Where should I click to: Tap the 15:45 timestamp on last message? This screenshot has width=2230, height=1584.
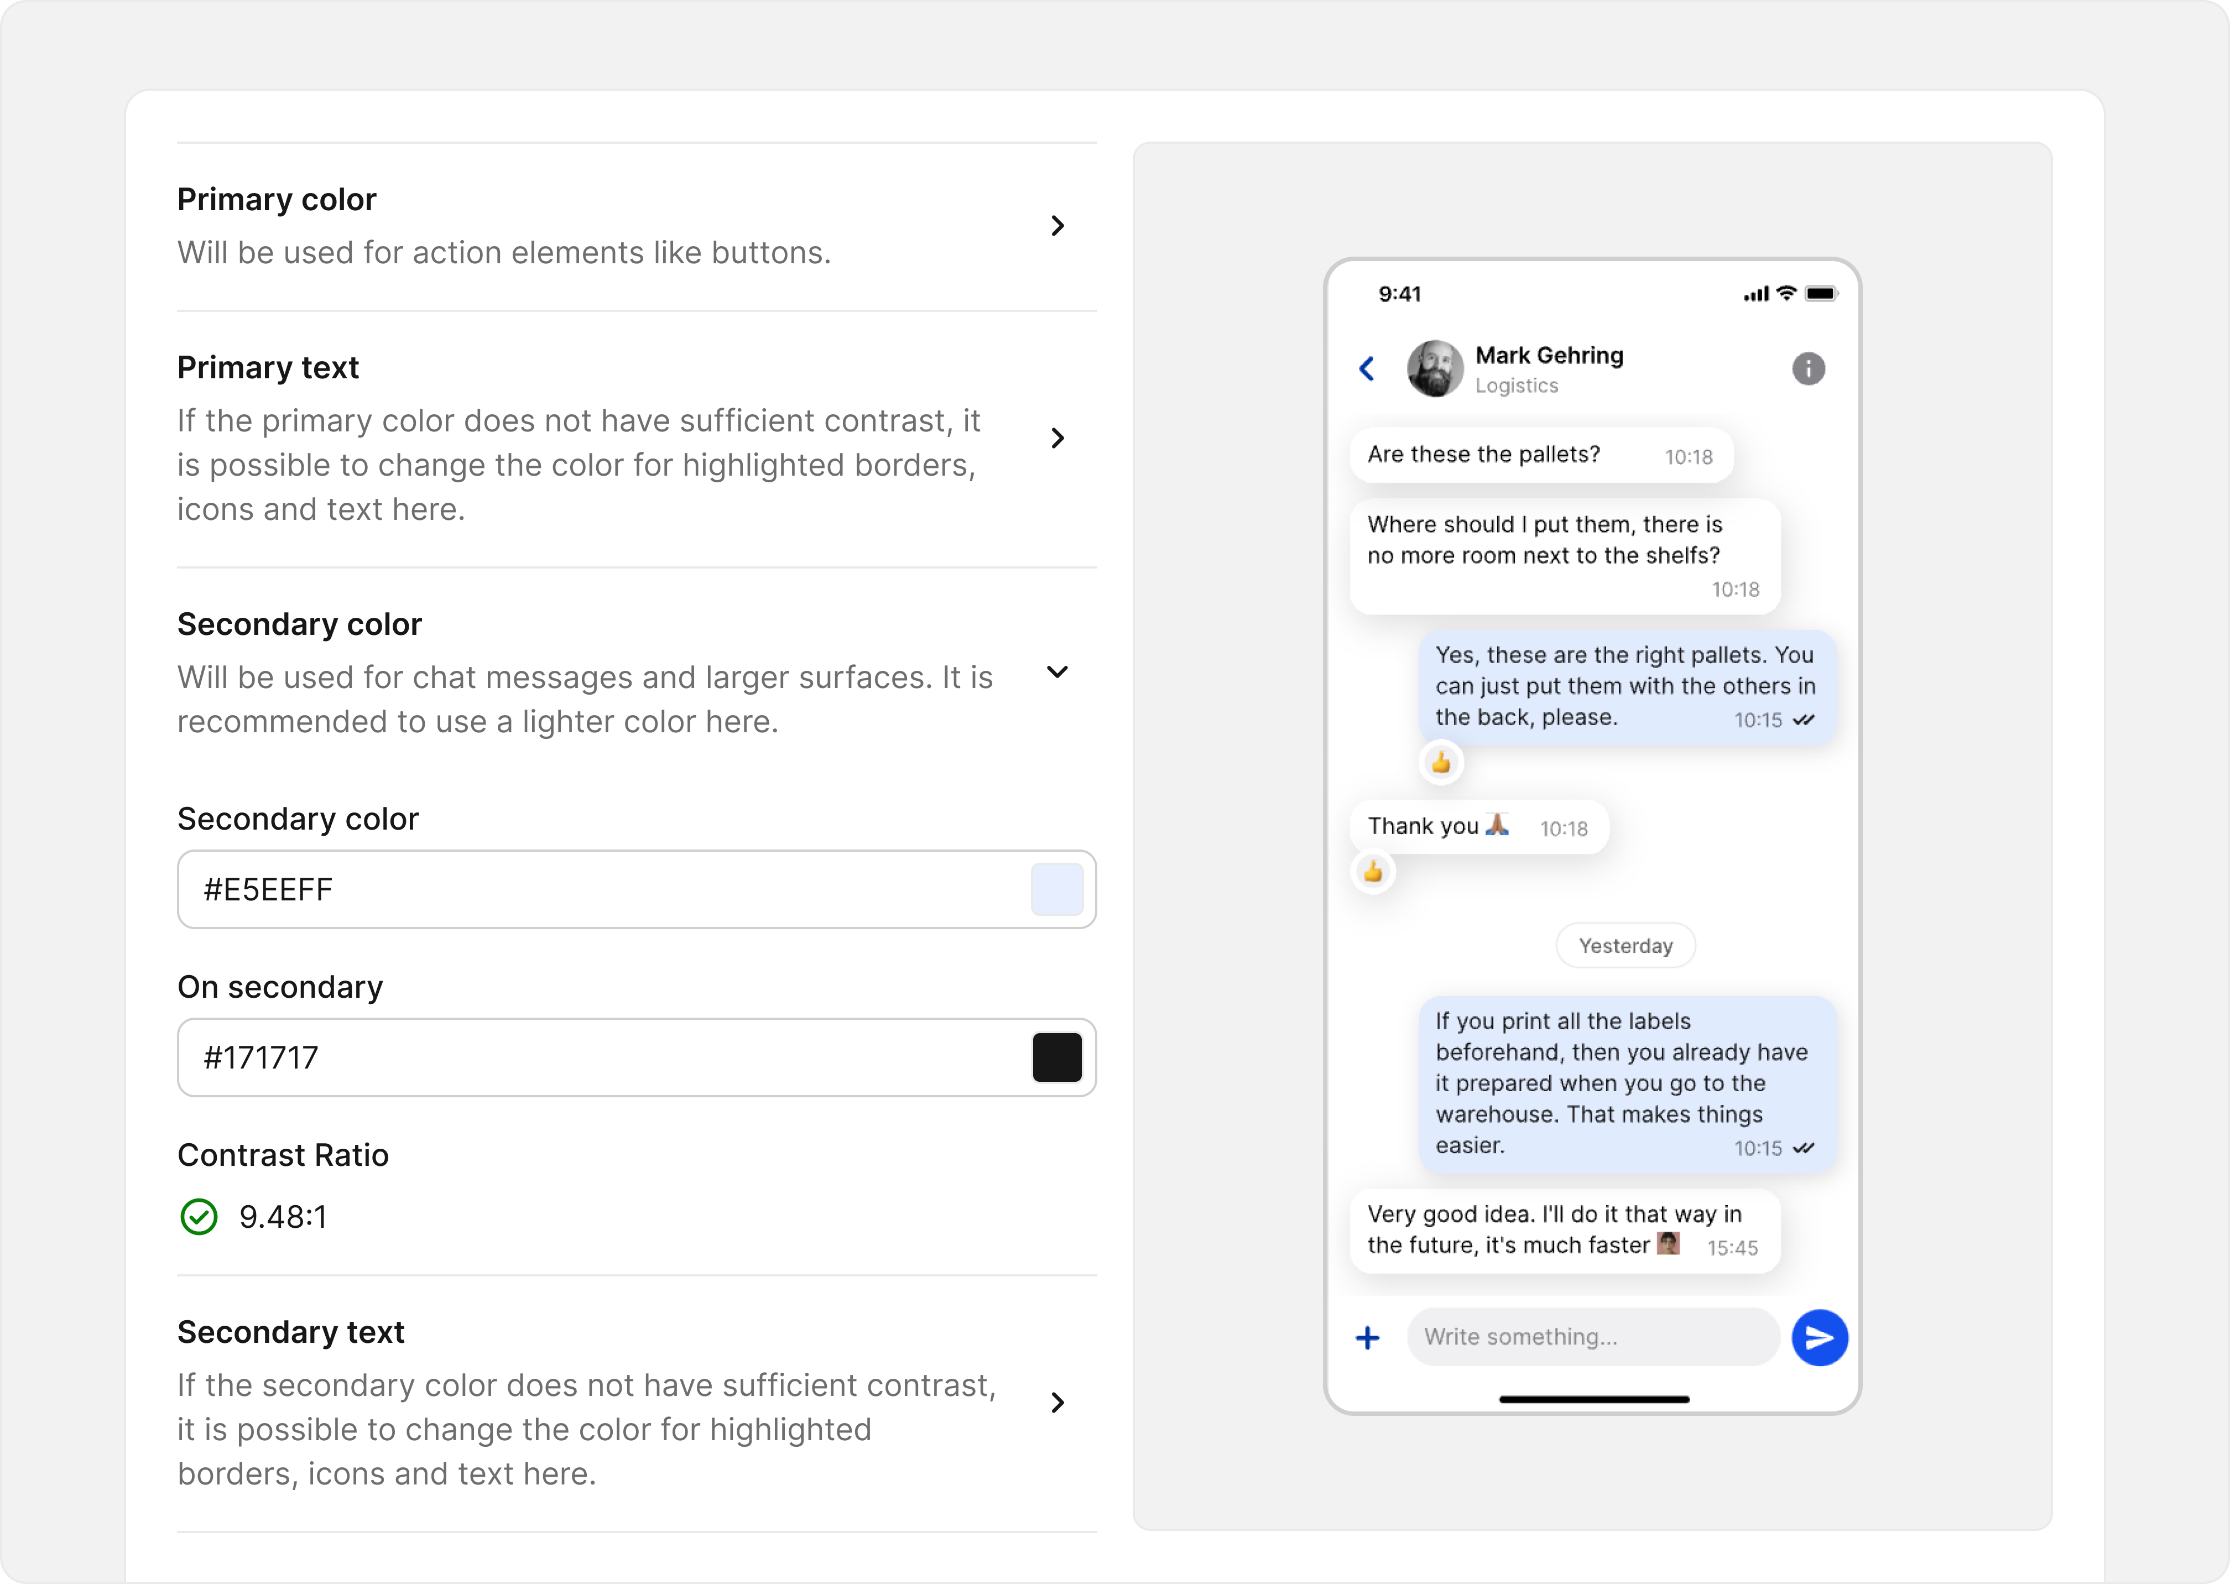pyautogui.click(x=1733, y=1248)
